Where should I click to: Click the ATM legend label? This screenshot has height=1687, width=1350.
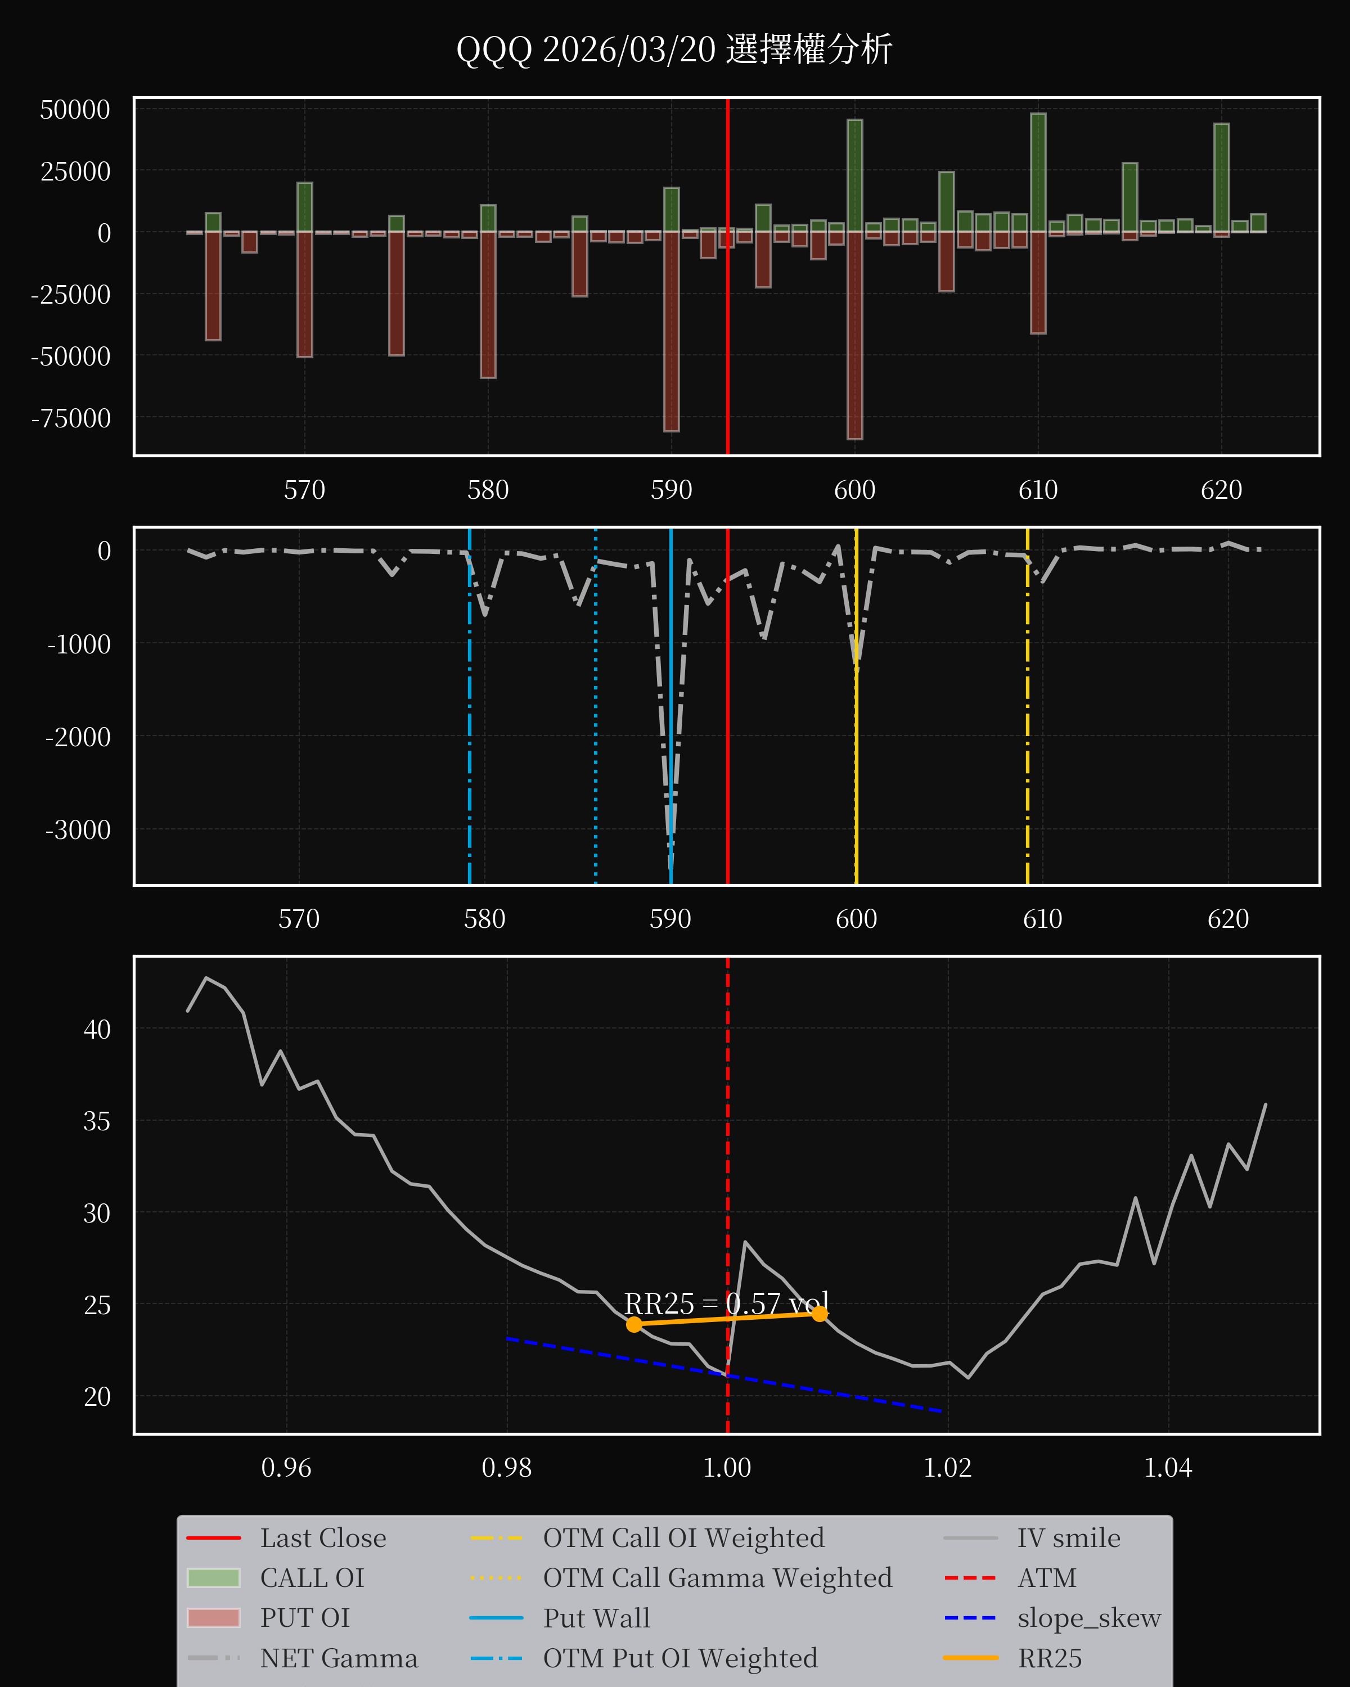[x=1047, y=1577]
